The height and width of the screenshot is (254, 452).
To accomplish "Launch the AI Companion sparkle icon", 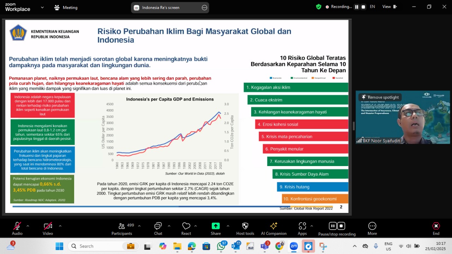I will pyautogui.click(x=274, y=226).
